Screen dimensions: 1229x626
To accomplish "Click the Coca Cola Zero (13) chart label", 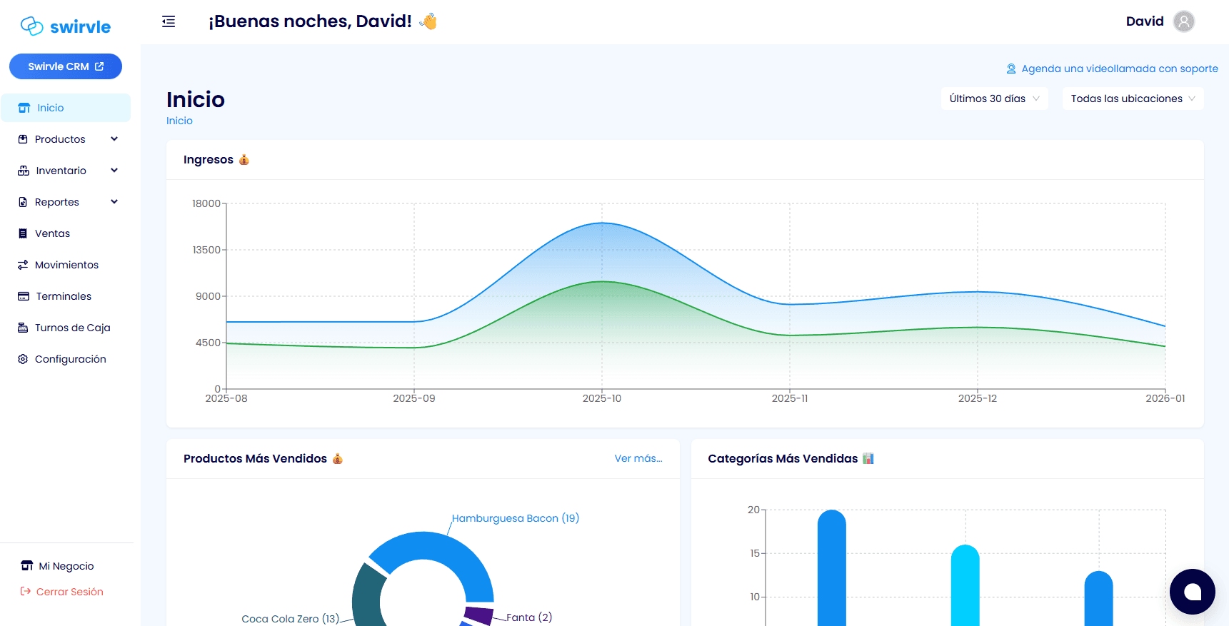I will tap(290, 618).
